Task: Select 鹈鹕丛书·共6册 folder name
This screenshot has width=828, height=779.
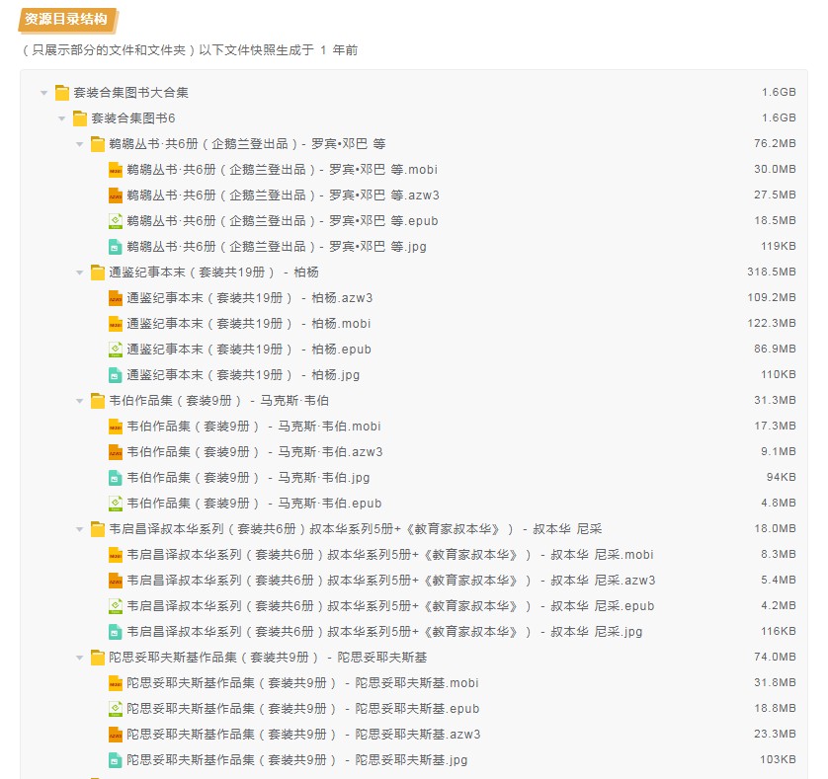Action: pyautogui.click(x=248, y=144)
